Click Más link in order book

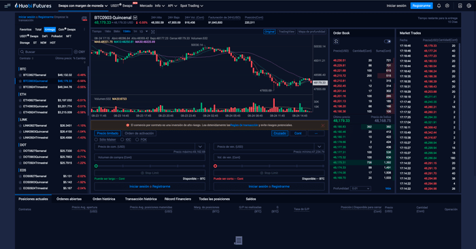point(388,189)
